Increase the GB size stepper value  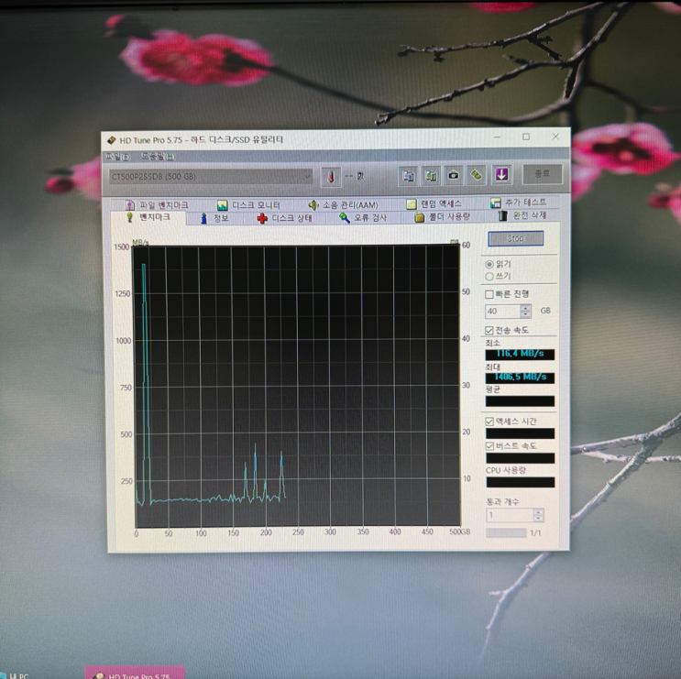[x=525, y=308]
